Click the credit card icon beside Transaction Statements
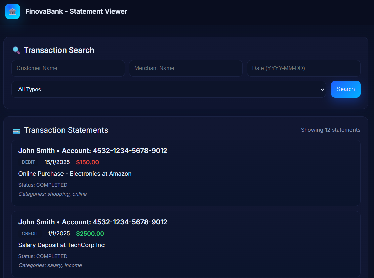374x278 pixels. [16, 131]
